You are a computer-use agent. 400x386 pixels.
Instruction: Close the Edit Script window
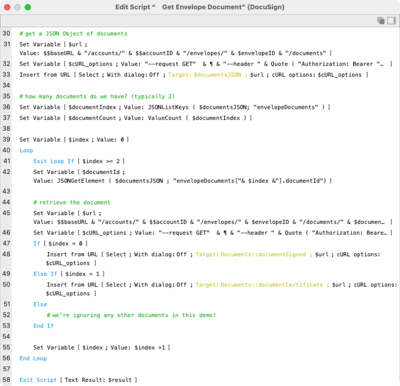[x=7, y=7]
